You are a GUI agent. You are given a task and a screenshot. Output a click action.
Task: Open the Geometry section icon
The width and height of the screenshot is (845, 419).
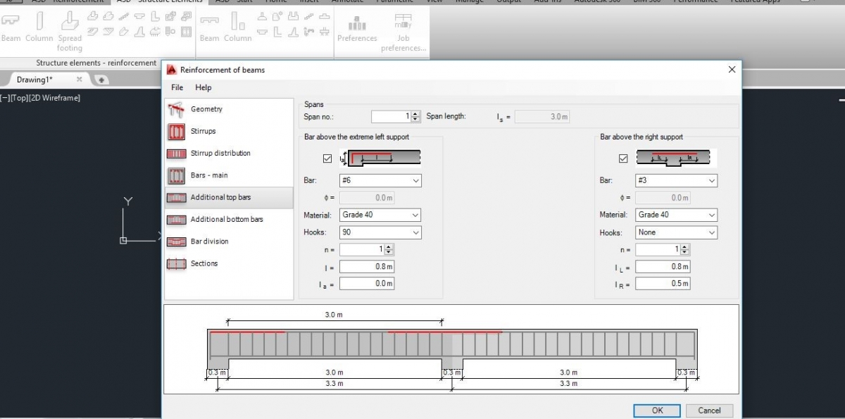click(x=176, y=109)
